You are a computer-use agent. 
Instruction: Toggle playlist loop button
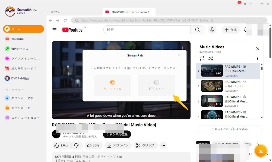coord(202,58)
